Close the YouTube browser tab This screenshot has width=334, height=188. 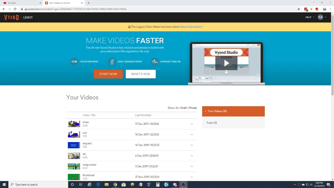40,3
